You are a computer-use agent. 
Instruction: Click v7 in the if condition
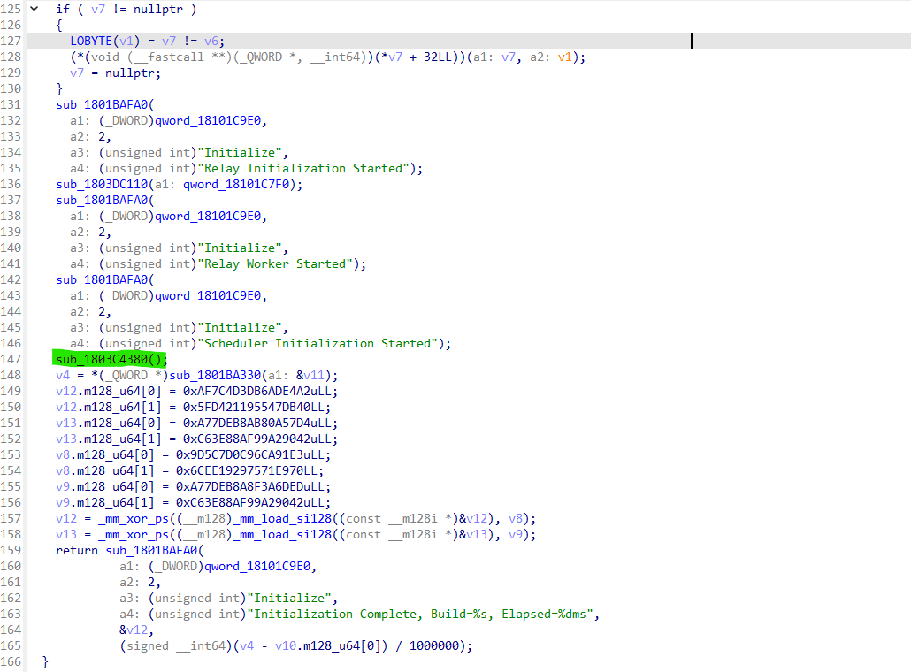98,10
